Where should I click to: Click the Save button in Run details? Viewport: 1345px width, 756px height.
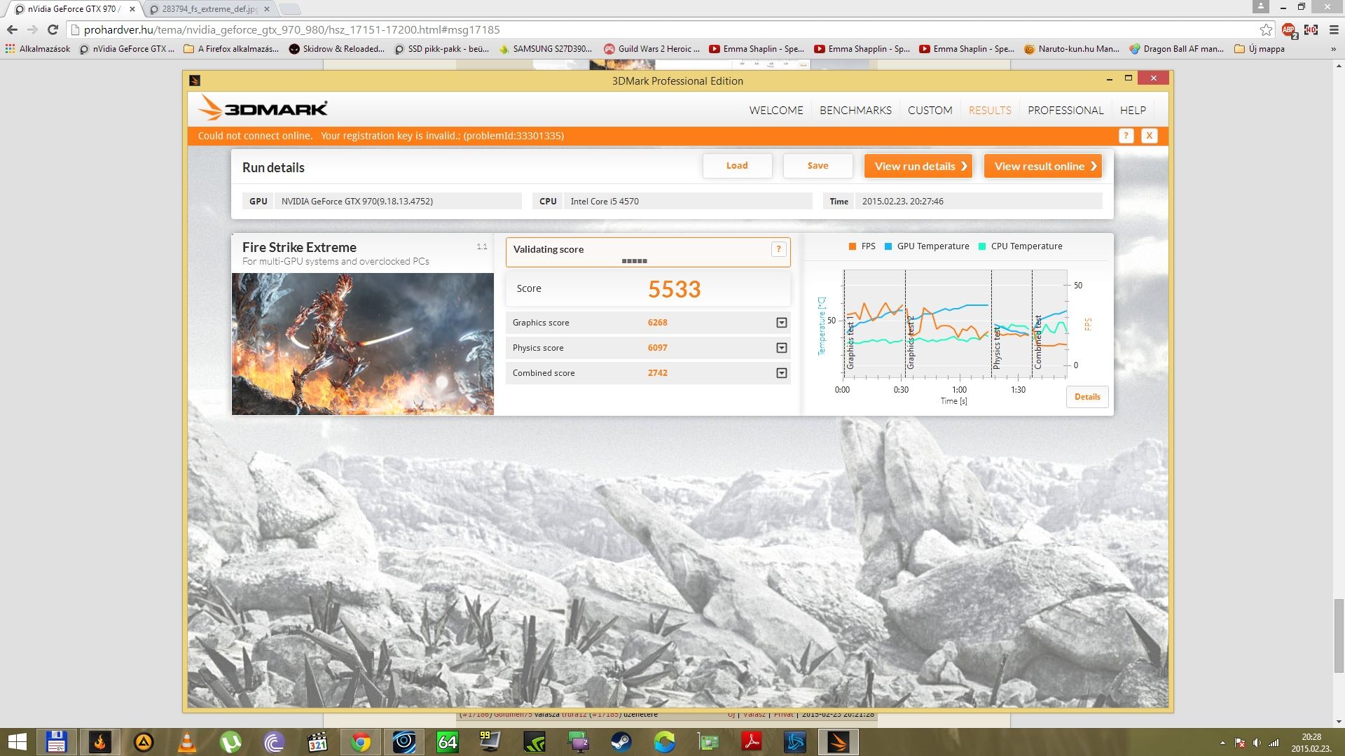818,166
